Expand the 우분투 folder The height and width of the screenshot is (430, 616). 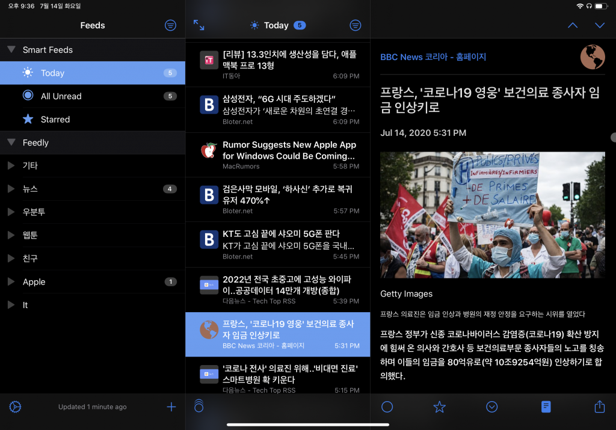tap(11, 212)
